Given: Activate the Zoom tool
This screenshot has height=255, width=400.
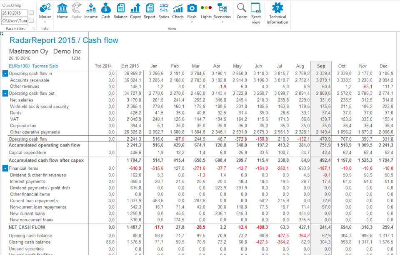Looking at the screenshot, I should 241,11.
